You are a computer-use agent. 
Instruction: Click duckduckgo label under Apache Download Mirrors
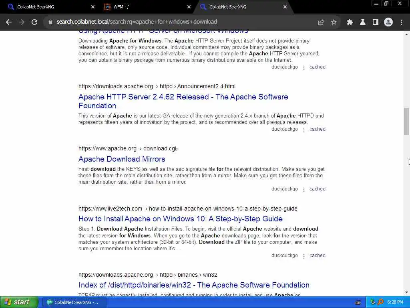click(x=285, y=189)
